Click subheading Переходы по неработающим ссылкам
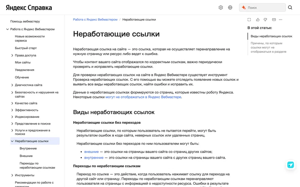The width and height of the screenshot is (300, 187). [x=106, y=166]
